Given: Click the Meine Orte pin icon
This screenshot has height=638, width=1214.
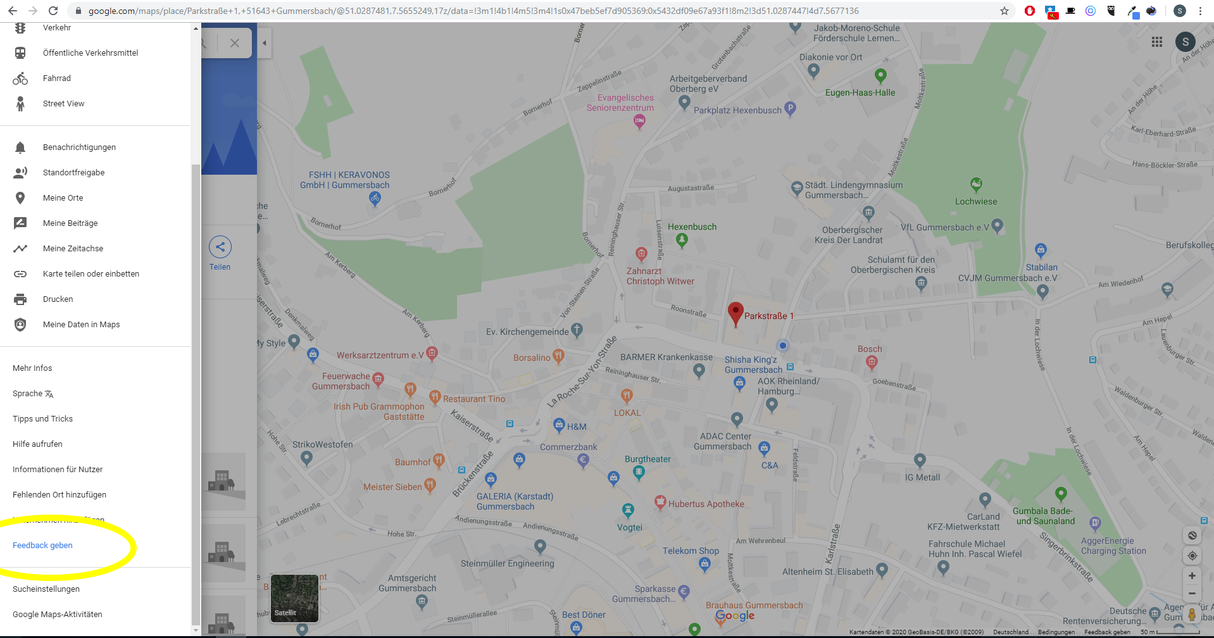Looking at the screenshot, I should tap(20, 198).
